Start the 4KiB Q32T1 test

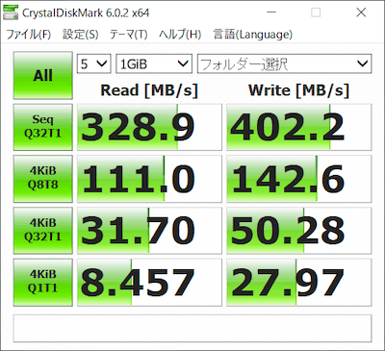coord(43,230)
